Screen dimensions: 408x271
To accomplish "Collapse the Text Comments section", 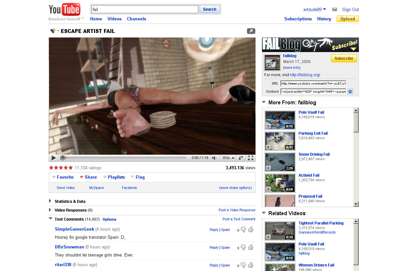I will (50, 219).
